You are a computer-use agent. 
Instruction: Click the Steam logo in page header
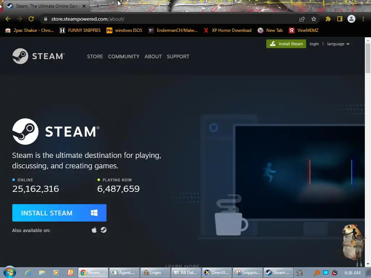click(38, 56)
